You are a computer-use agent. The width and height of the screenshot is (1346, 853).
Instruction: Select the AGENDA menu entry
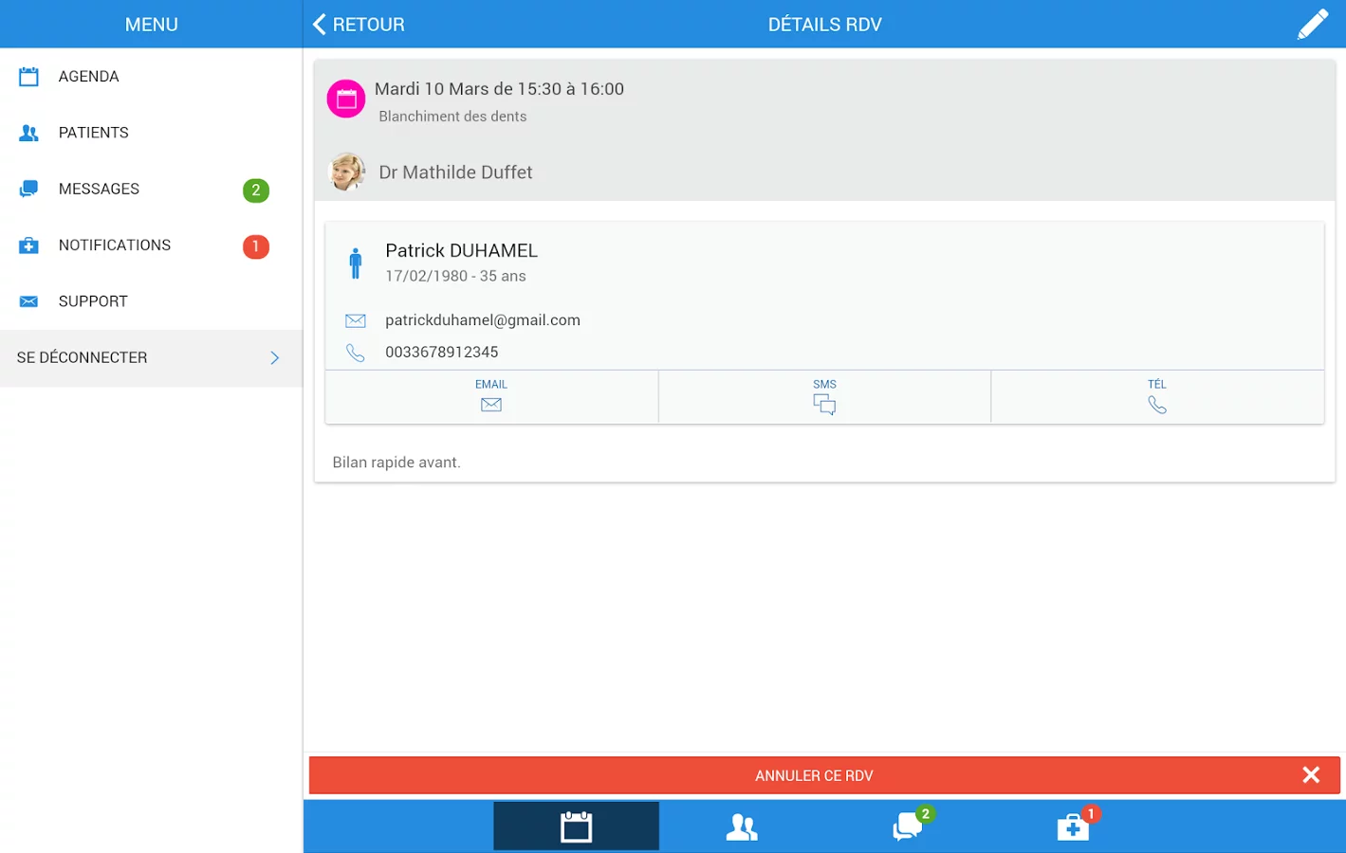(88, 76)
